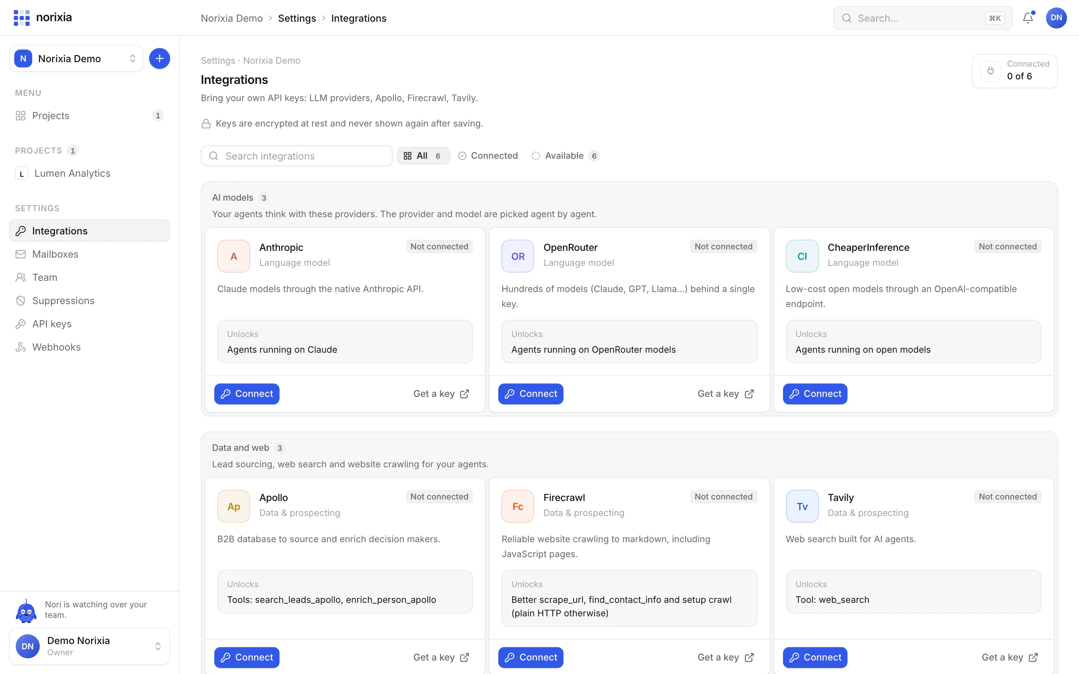
Task: Select the All filter tab
Action: pos(423,155)
